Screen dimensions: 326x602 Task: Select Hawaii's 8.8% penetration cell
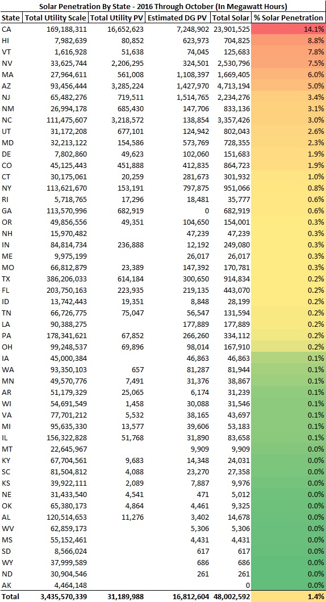point(289,41)
